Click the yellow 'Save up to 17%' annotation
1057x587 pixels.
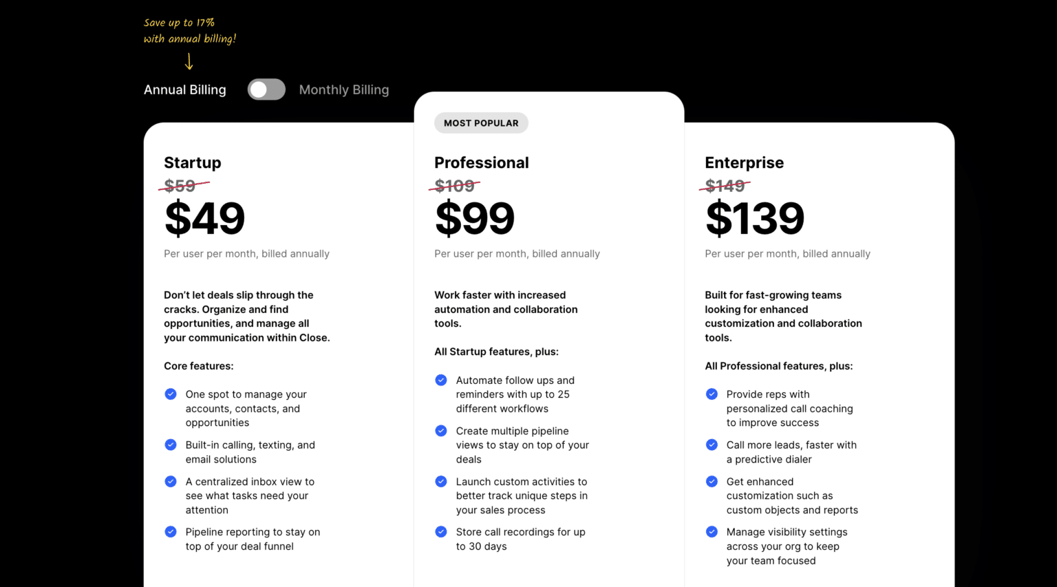(x=189, y=30)
